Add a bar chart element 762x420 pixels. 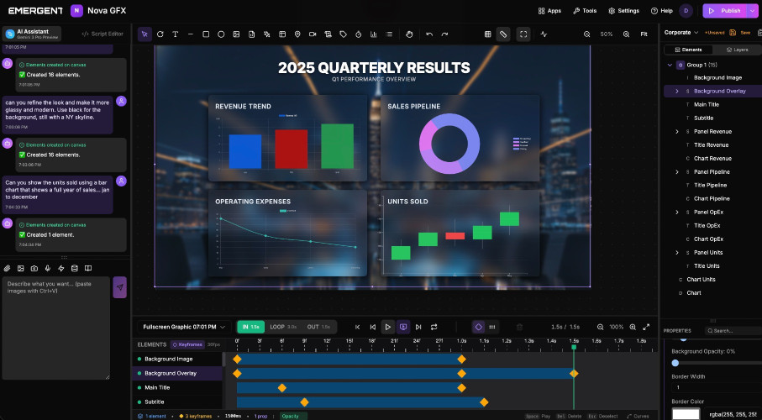point(374,34)
